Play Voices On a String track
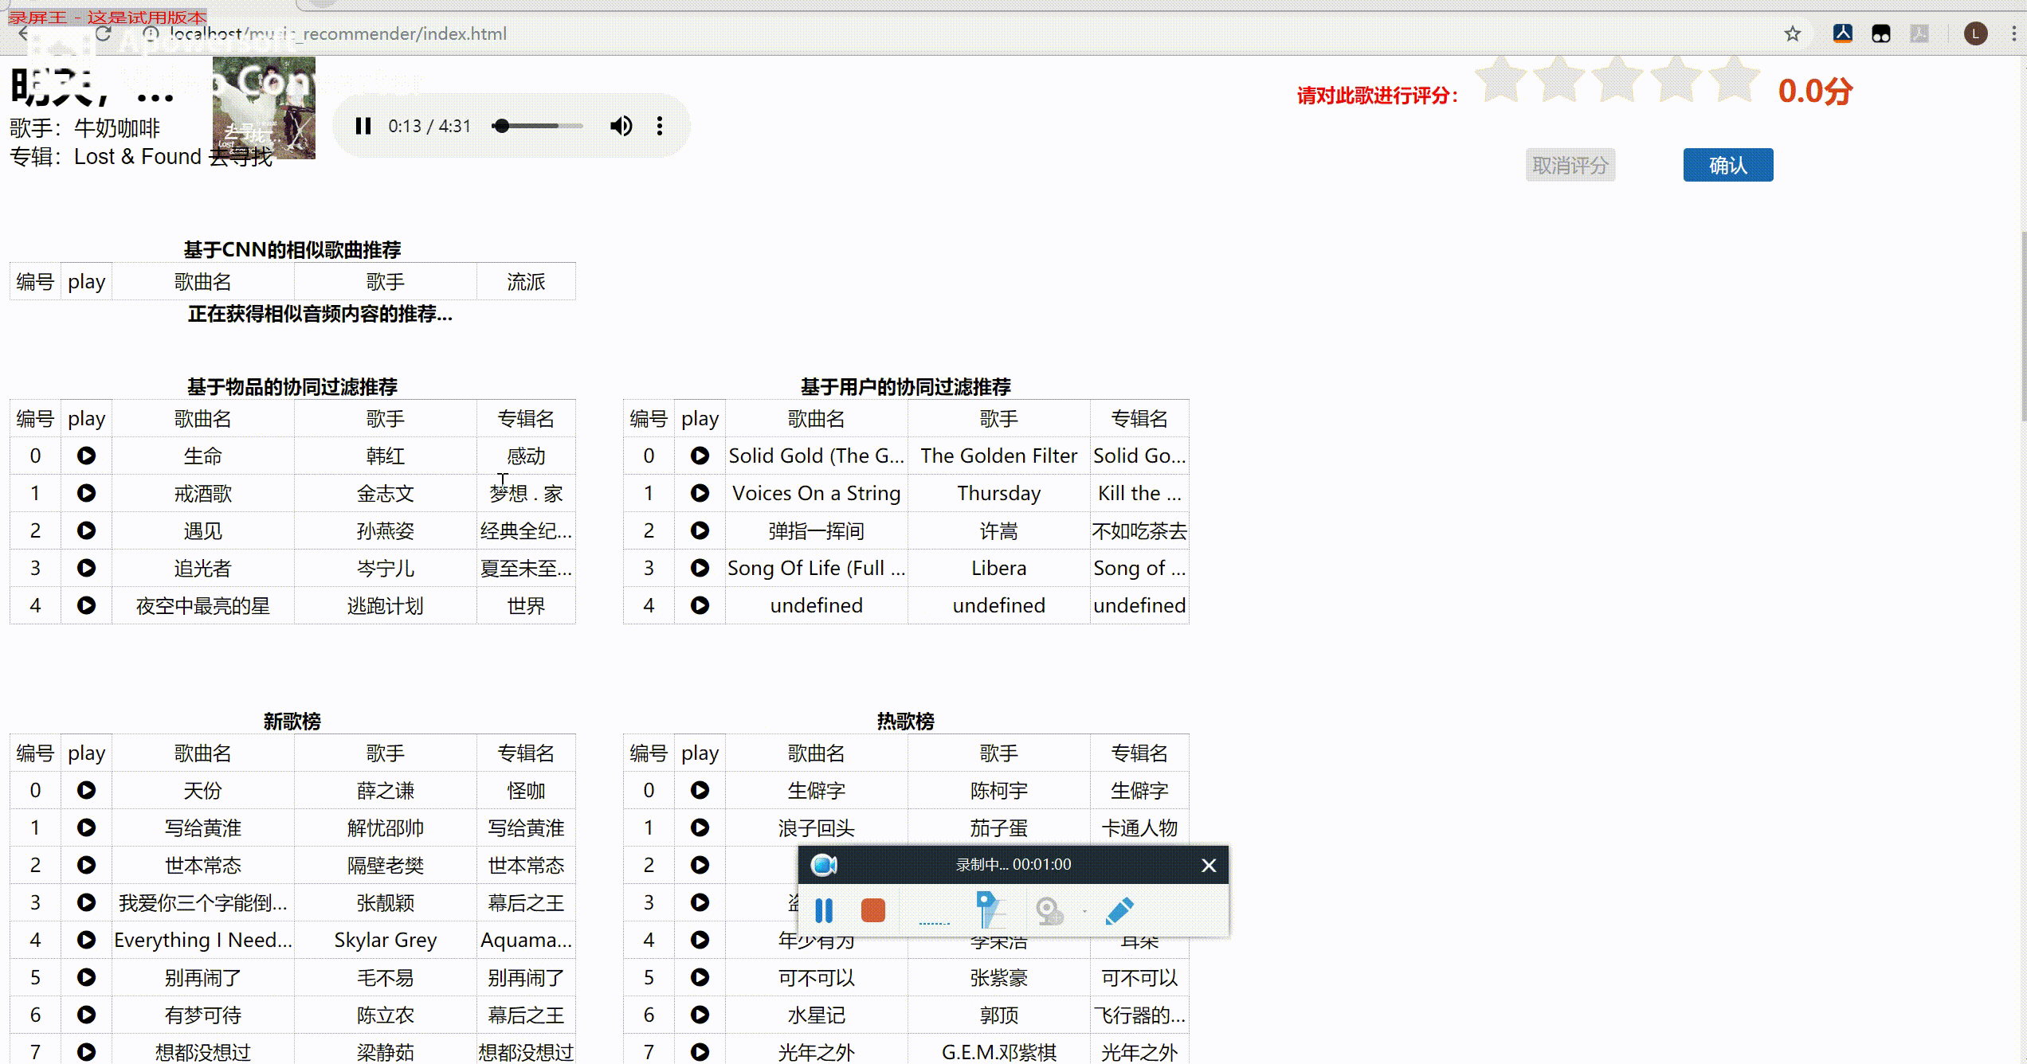2027x1064 pixels. point(700,493)
